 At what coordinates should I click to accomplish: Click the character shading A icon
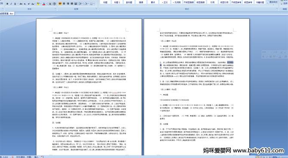pyautogui.click(x=50, y=4)
